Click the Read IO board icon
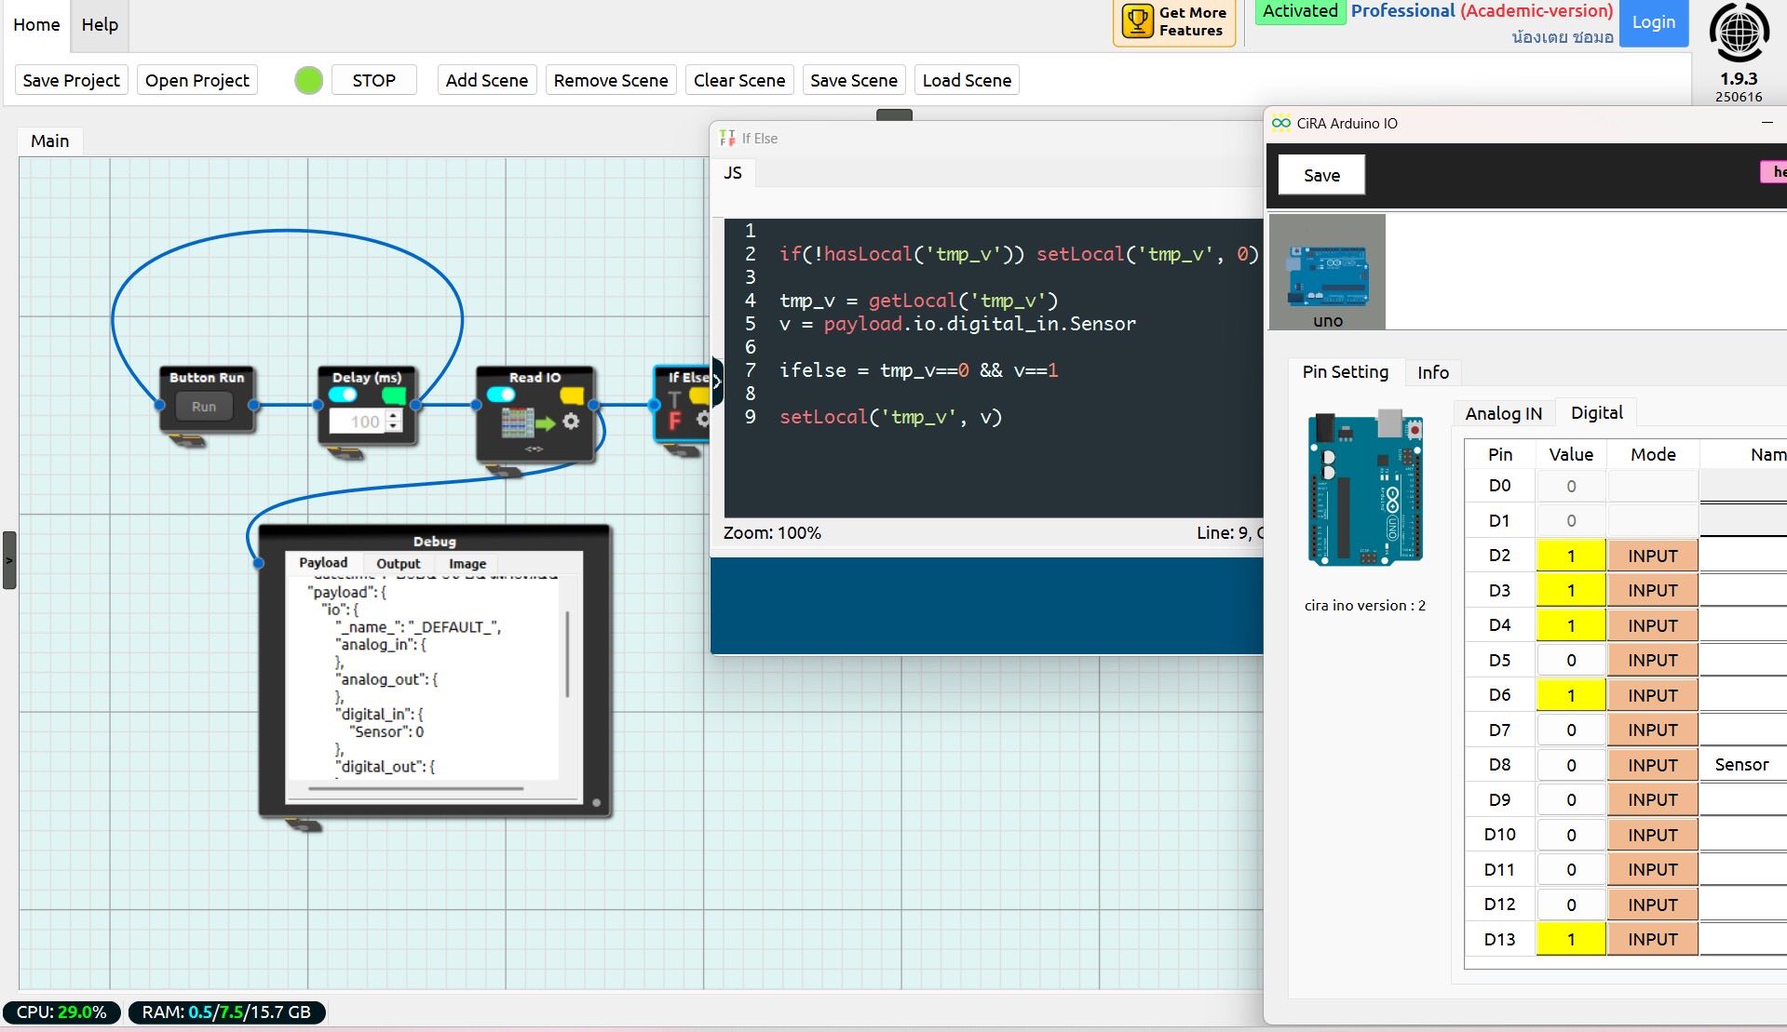Image resolution: width=1787 pixels, height=1032 pixels. click(x=517, y=422)
